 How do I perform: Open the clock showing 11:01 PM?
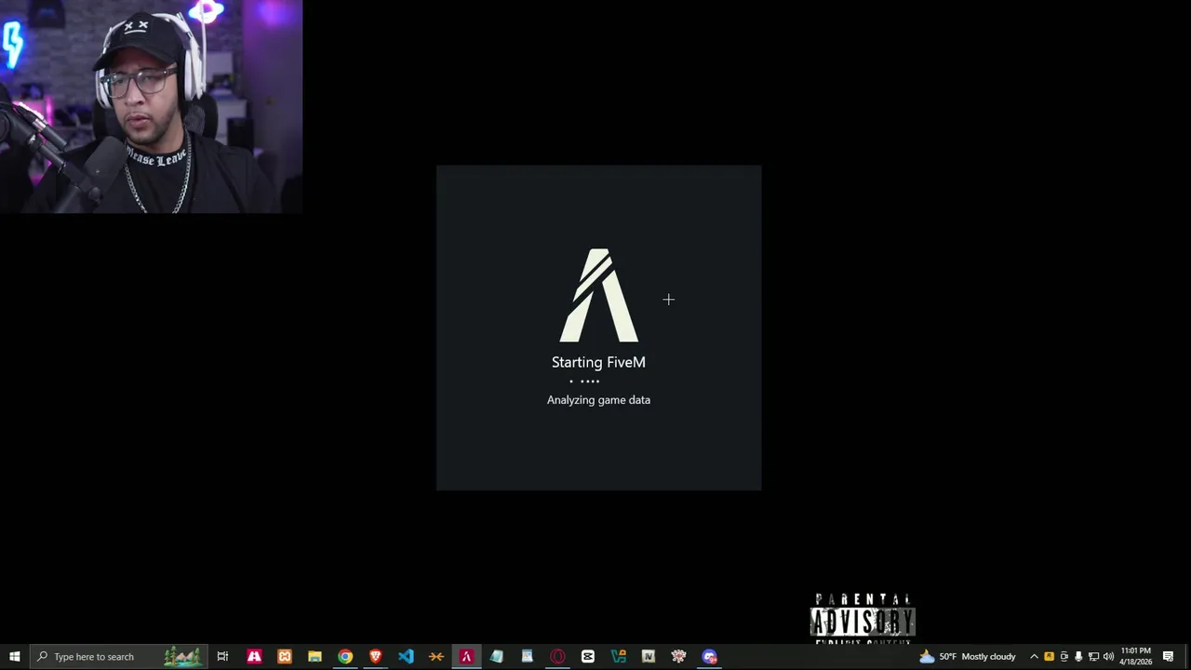click(1136, 656)
